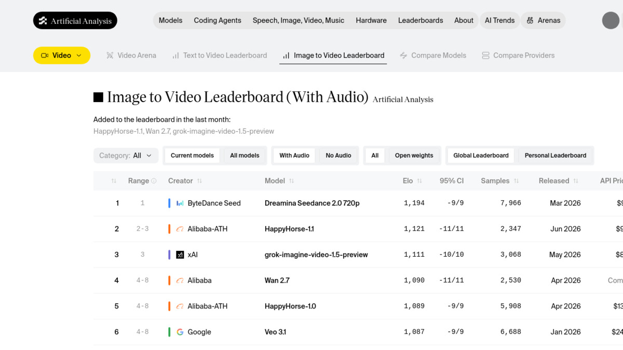Open Speech, Image, Video, Music menu
Screen dimensions: 623x350
coord(299,21)
